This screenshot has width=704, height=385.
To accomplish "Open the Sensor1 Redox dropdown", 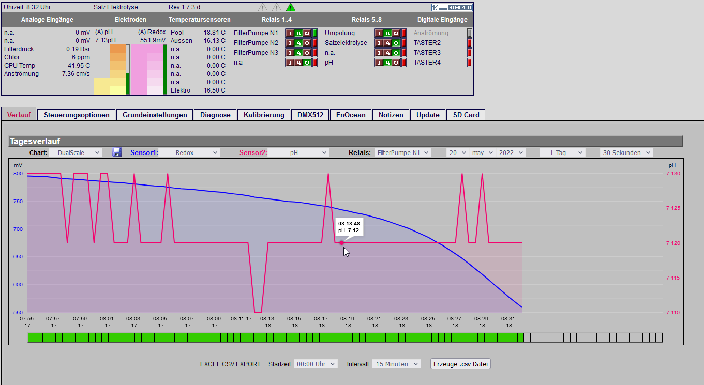I will click(x=189, y=153).
